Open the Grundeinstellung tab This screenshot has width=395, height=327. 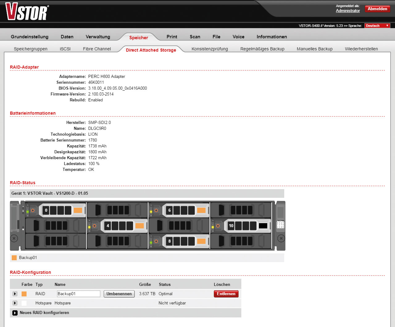point(30,36)
